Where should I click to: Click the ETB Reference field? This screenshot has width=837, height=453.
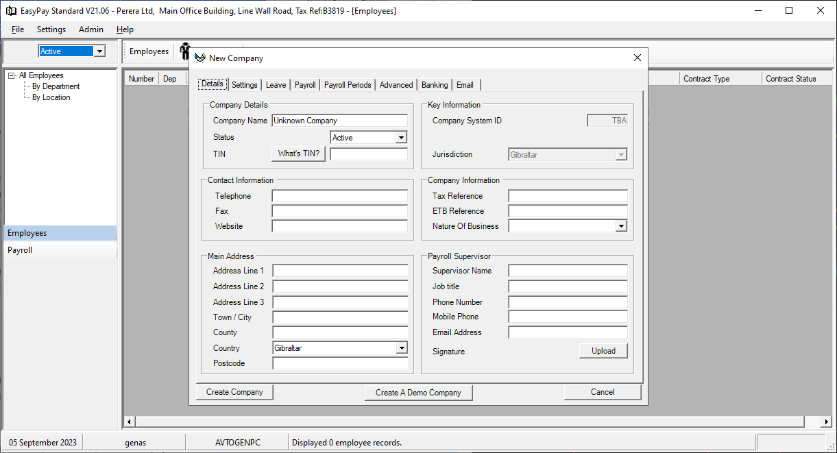pos(568,211)
